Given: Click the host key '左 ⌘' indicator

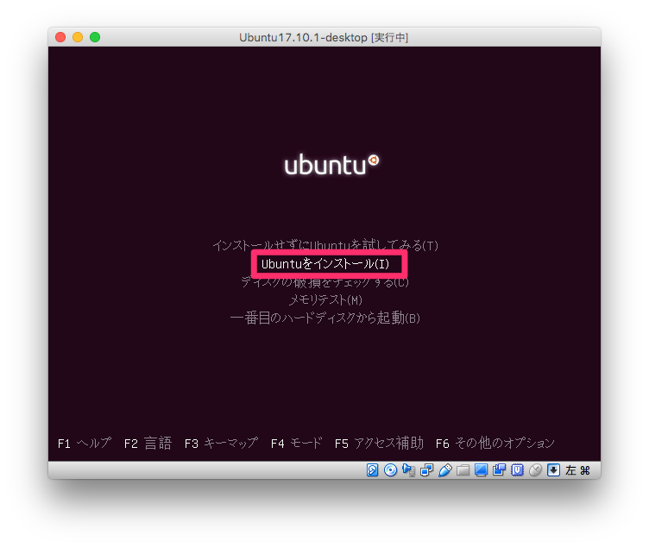Looking at the screenshot, I should (578, 470).
